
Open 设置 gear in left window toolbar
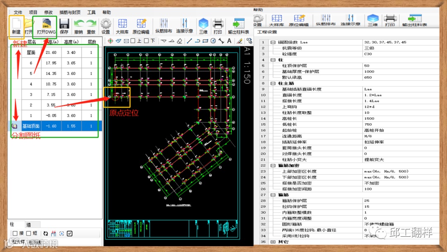[x=106, y=26]
